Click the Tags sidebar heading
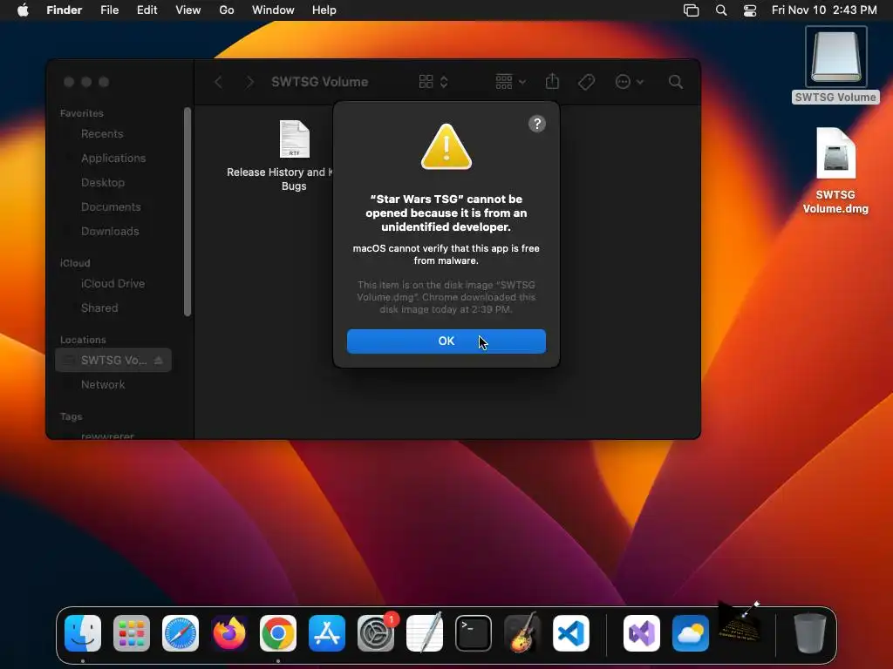Image resolution: width=893 pixels, height=669 pixels. coord(72,416)
